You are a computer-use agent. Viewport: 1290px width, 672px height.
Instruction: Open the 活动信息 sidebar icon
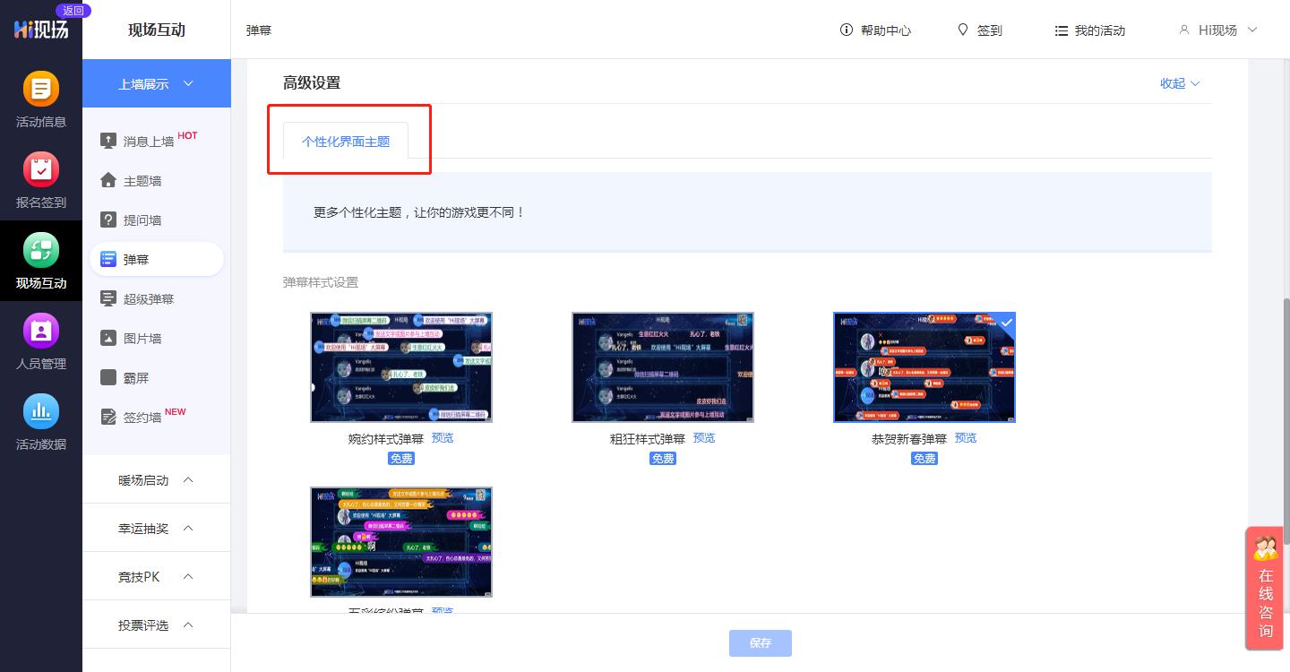pos(40,90)
